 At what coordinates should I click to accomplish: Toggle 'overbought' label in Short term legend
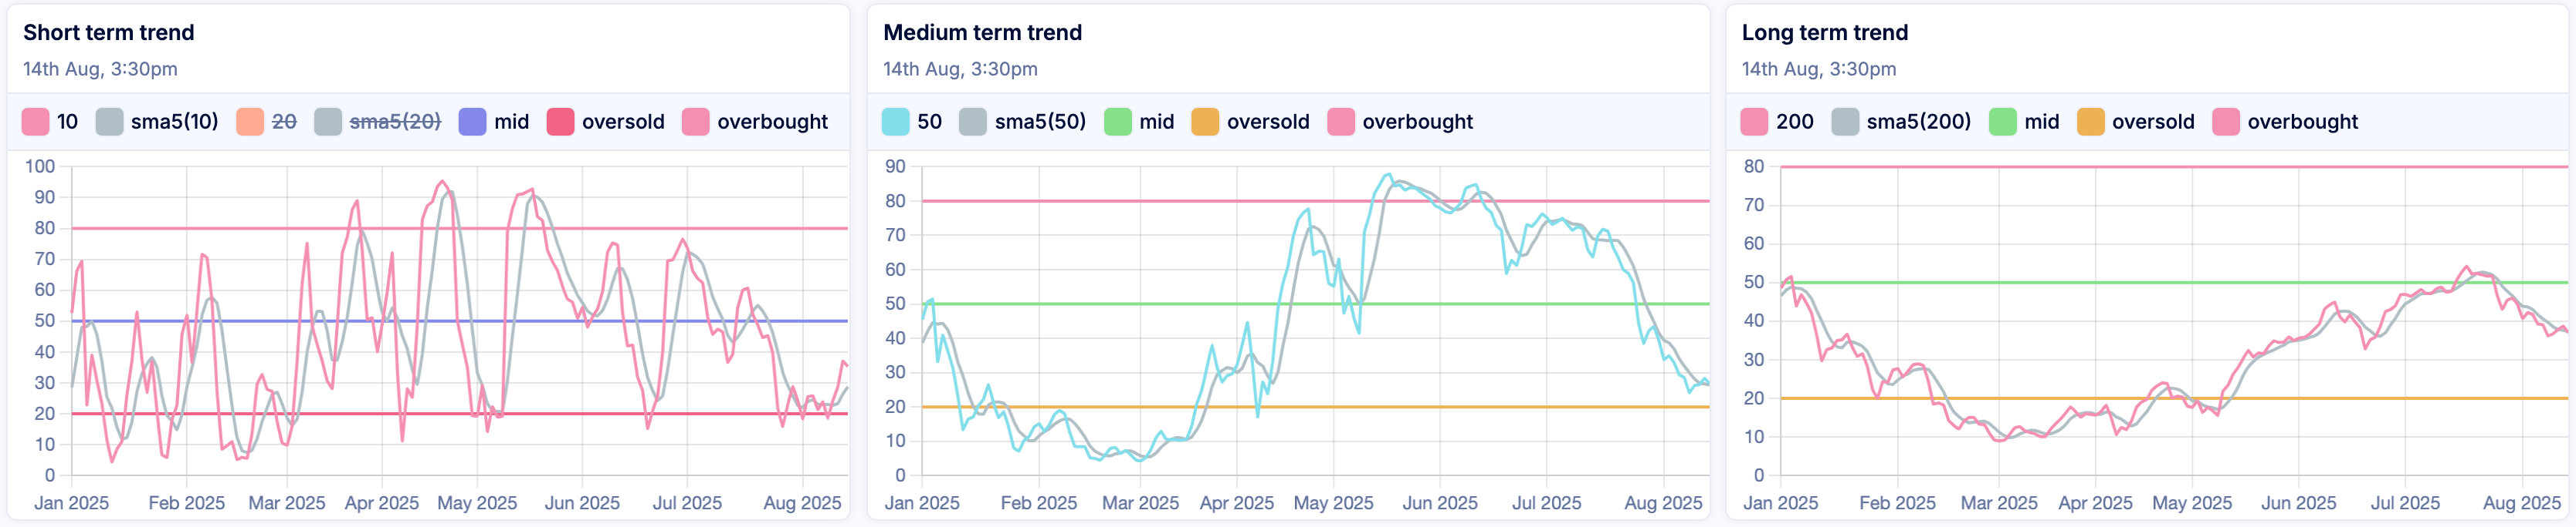tap(772, 122)
